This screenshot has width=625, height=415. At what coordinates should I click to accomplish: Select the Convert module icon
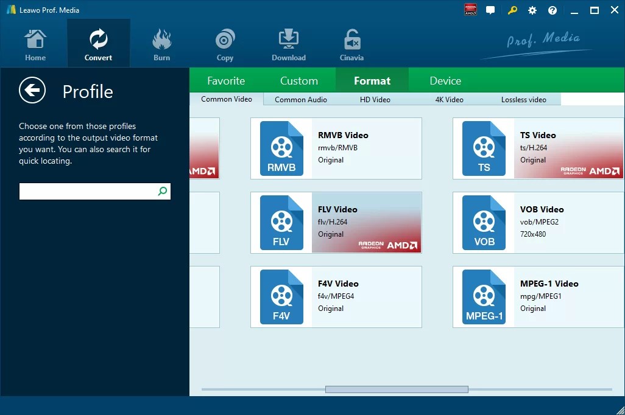pos(98,43)
